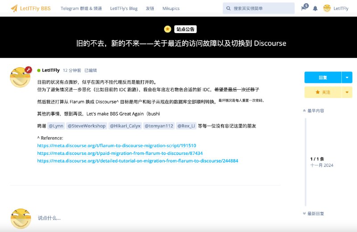Open the detailed-tutorial-on-migration link

click(137, 161)
